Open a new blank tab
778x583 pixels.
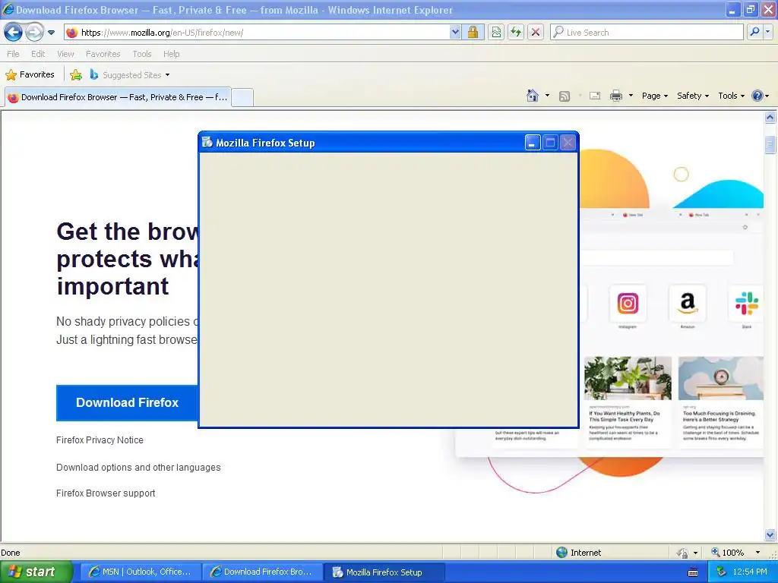tap(242, 97)
